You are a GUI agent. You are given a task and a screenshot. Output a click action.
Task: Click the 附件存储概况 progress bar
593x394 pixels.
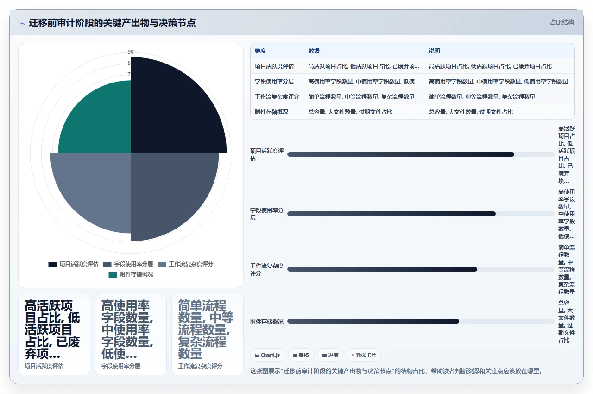click(421, 321)
